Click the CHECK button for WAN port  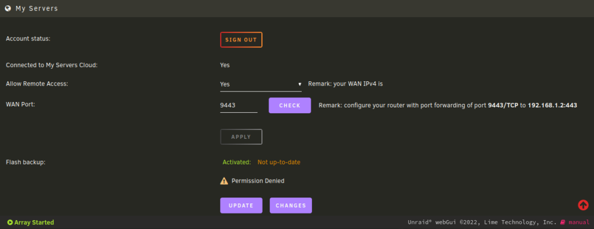click(290, 106)
